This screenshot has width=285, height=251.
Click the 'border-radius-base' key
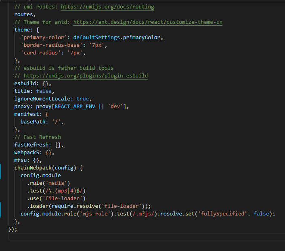coord(52,45)
